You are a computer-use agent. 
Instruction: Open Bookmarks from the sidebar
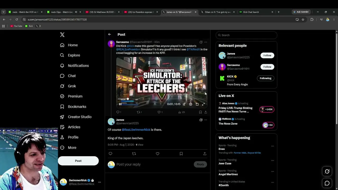pos(73,107)
